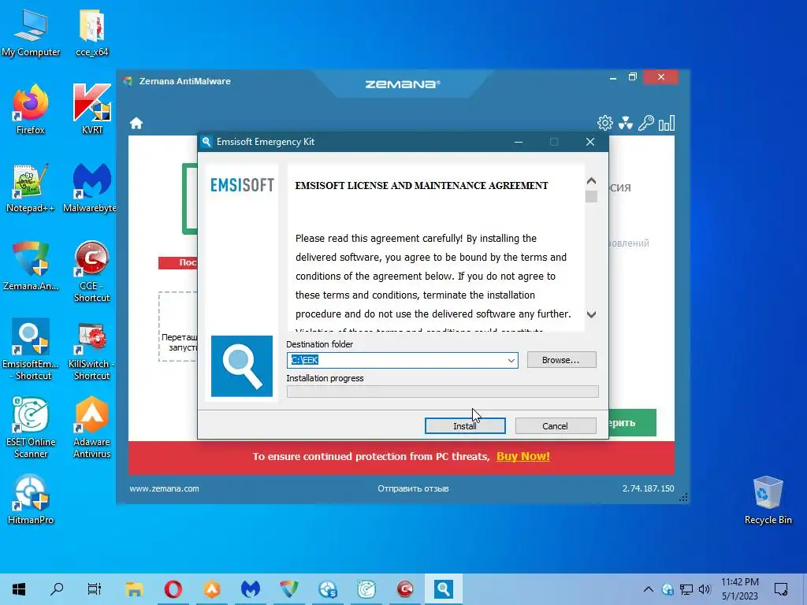Viewport: 807px width, 605px height.
Task: Minimize the Emsisoft Emergency Kit dialog
Action: coord(519,142)
